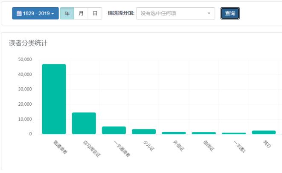Viewport: 282px width, 173px height.
Task: Expand the 1829 - 2019 date range caret
Action: pos(52,14)
